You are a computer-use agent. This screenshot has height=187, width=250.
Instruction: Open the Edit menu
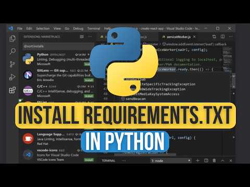[x=29, y=29]
